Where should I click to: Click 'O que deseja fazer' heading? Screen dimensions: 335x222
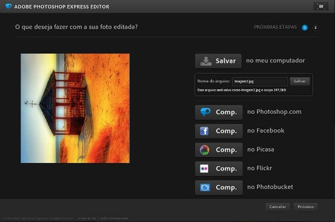coord(77,27)
